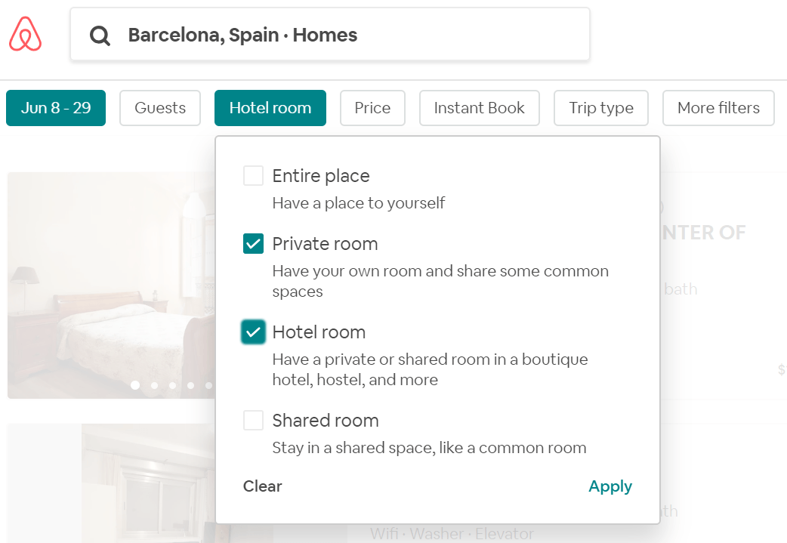Collapse the Hotel room filter dropdown
Screen dimensions: 787x543
click(x=270, y=108)
